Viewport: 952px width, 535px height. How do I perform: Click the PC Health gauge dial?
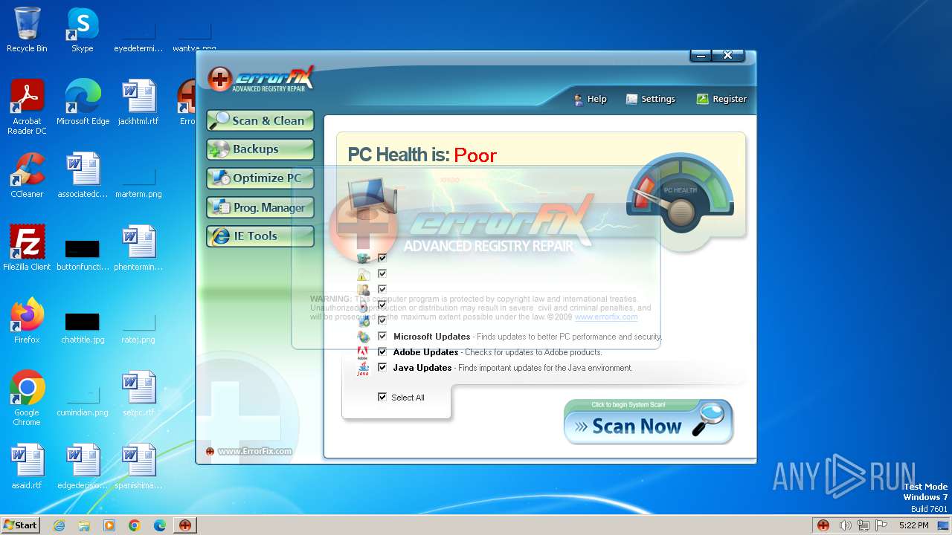[x=680, y=195]
